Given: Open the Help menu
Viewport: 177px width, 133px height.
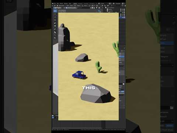Looking at the screenshot, I should (70, 4).
